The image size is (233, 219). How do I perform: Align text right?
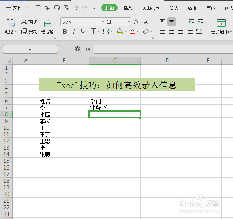pyautogui.click(x=181, y=31)
